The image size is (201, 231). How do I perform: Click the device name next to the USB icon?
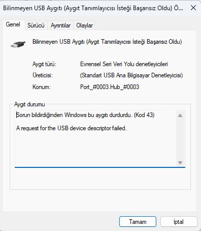(x=107, y=42)
